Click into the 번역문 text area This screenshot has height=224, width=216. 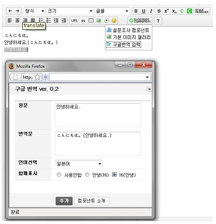click(x=98, y=144)
